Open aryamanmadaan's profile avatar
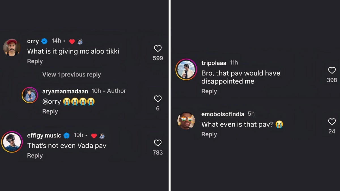Screen dimensions: 340x191 pos(30,95)
